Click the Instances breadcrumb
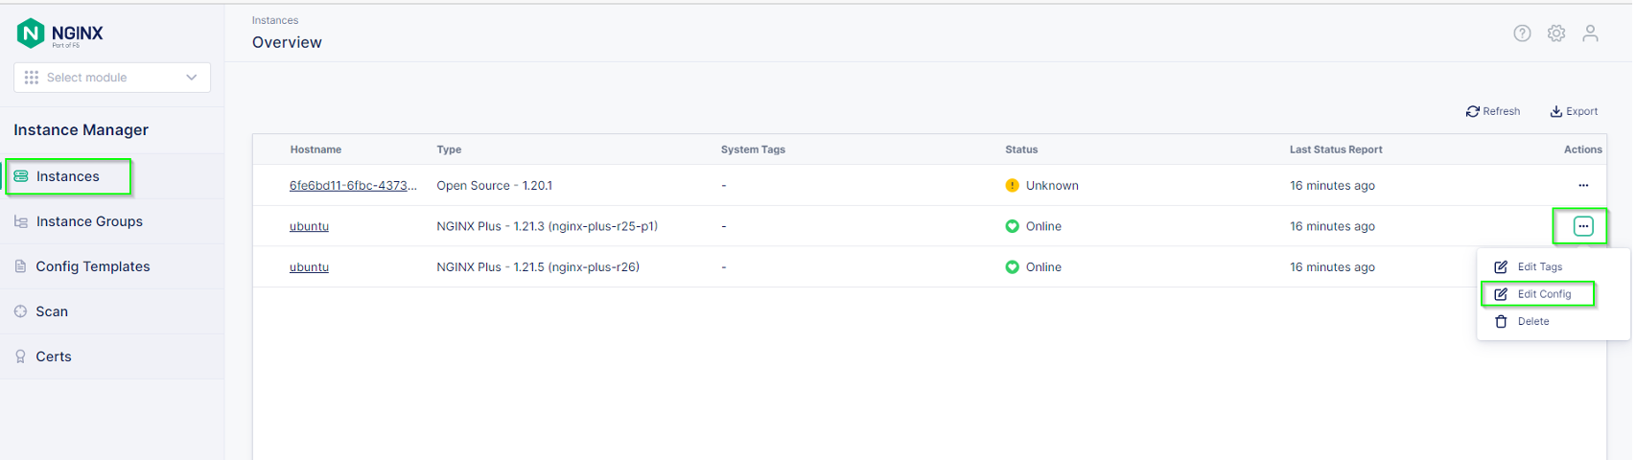Image resolution: width=1636 pixels, height=460 pixels. coord(275,20)
